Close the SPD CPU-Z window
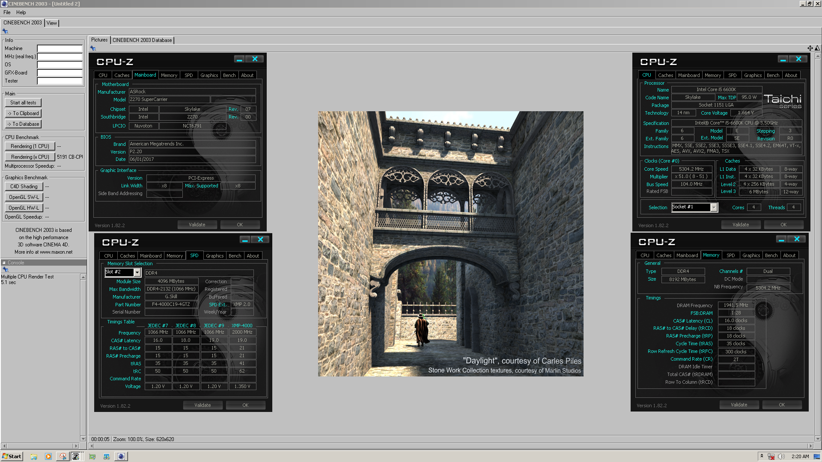The image size is (822, 462). tap(260, 240)
